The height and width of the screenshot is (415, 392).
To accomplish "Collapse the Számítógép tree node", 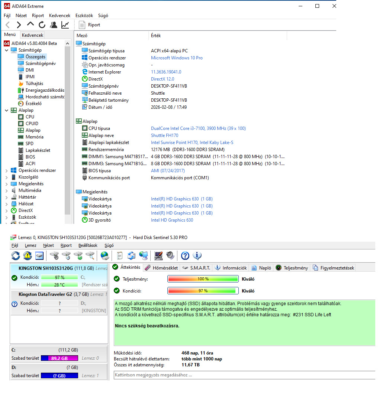I will 7,50.
